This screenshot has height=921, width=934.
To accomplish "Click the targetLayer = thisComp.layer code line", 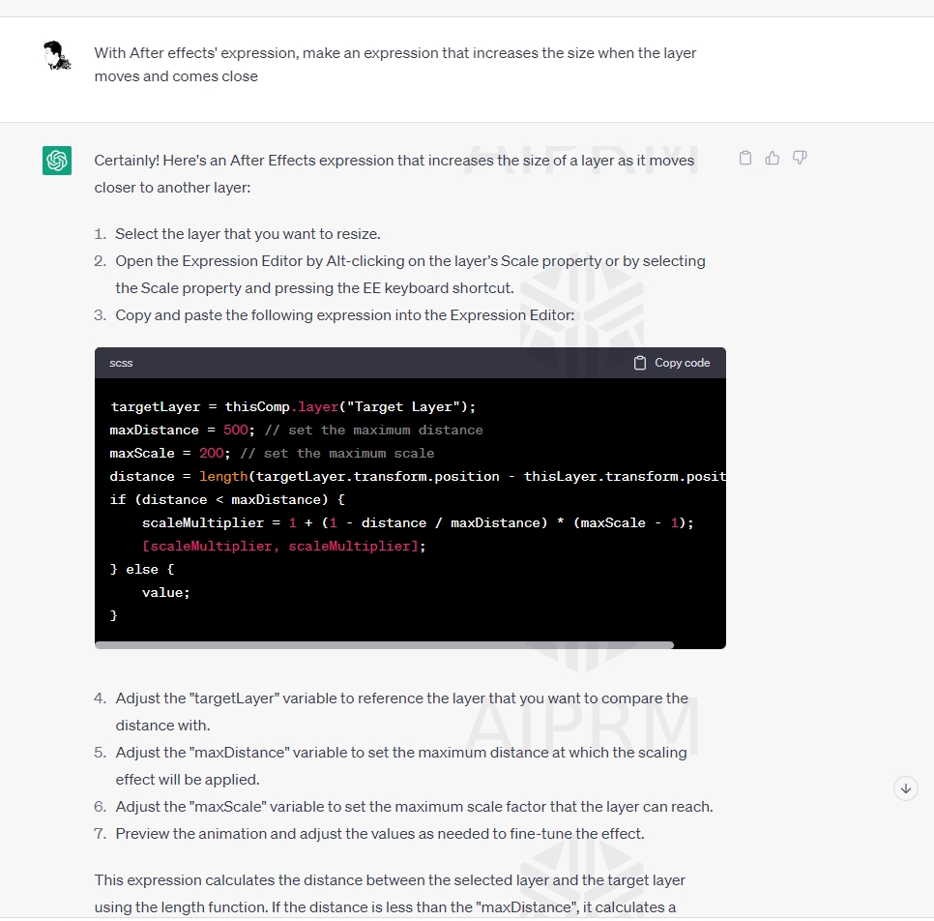I will [x=292, y=406].
